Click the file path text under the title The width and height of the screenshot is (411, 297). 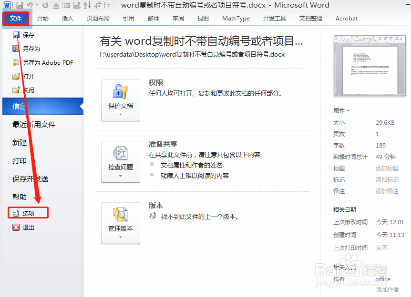[x=192, y=54]
